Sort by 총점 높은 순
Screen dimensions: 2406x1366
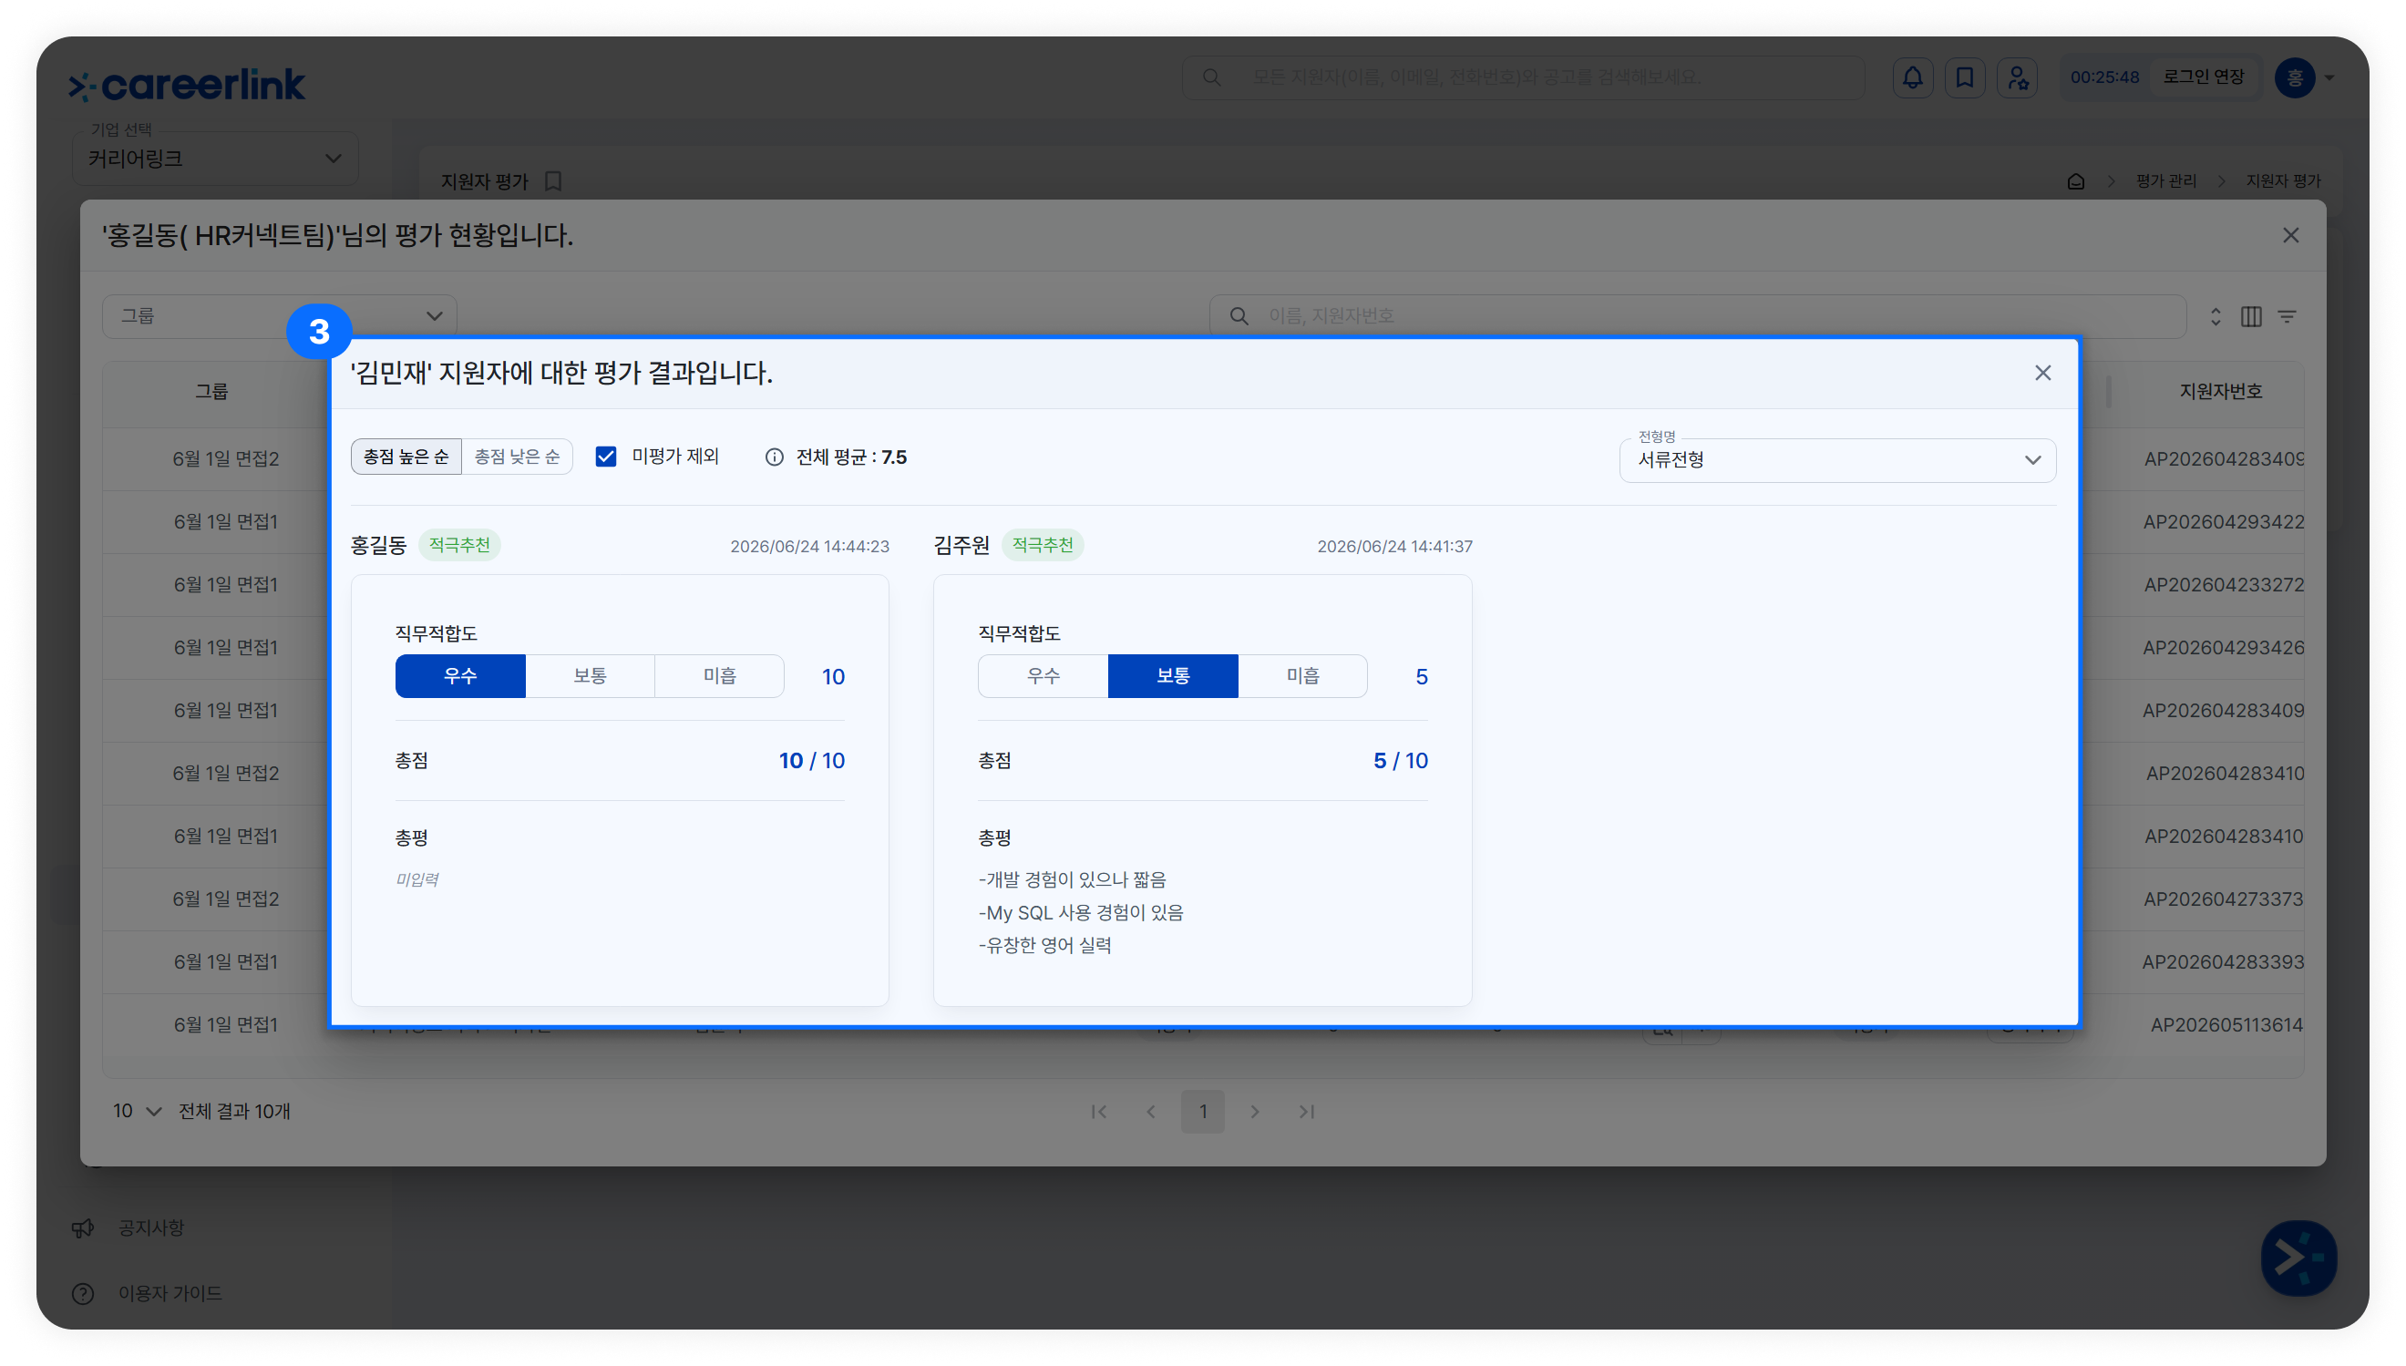(406, 457)
